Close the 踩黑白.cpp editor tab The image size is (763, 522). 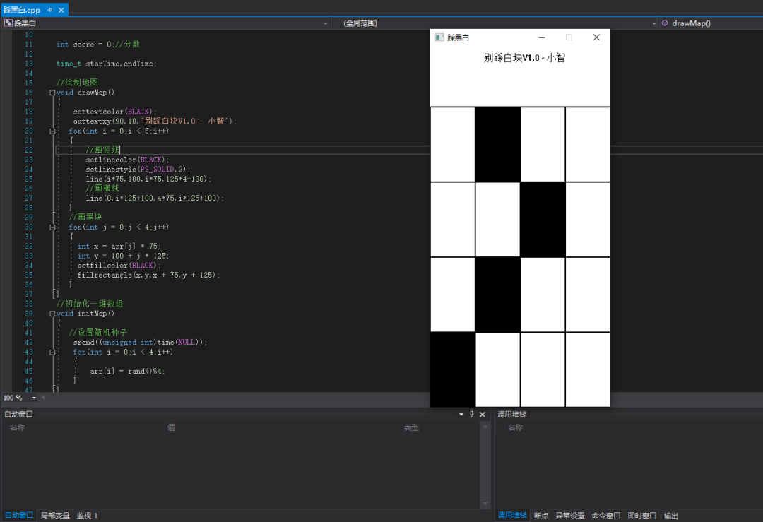[61, 10]
